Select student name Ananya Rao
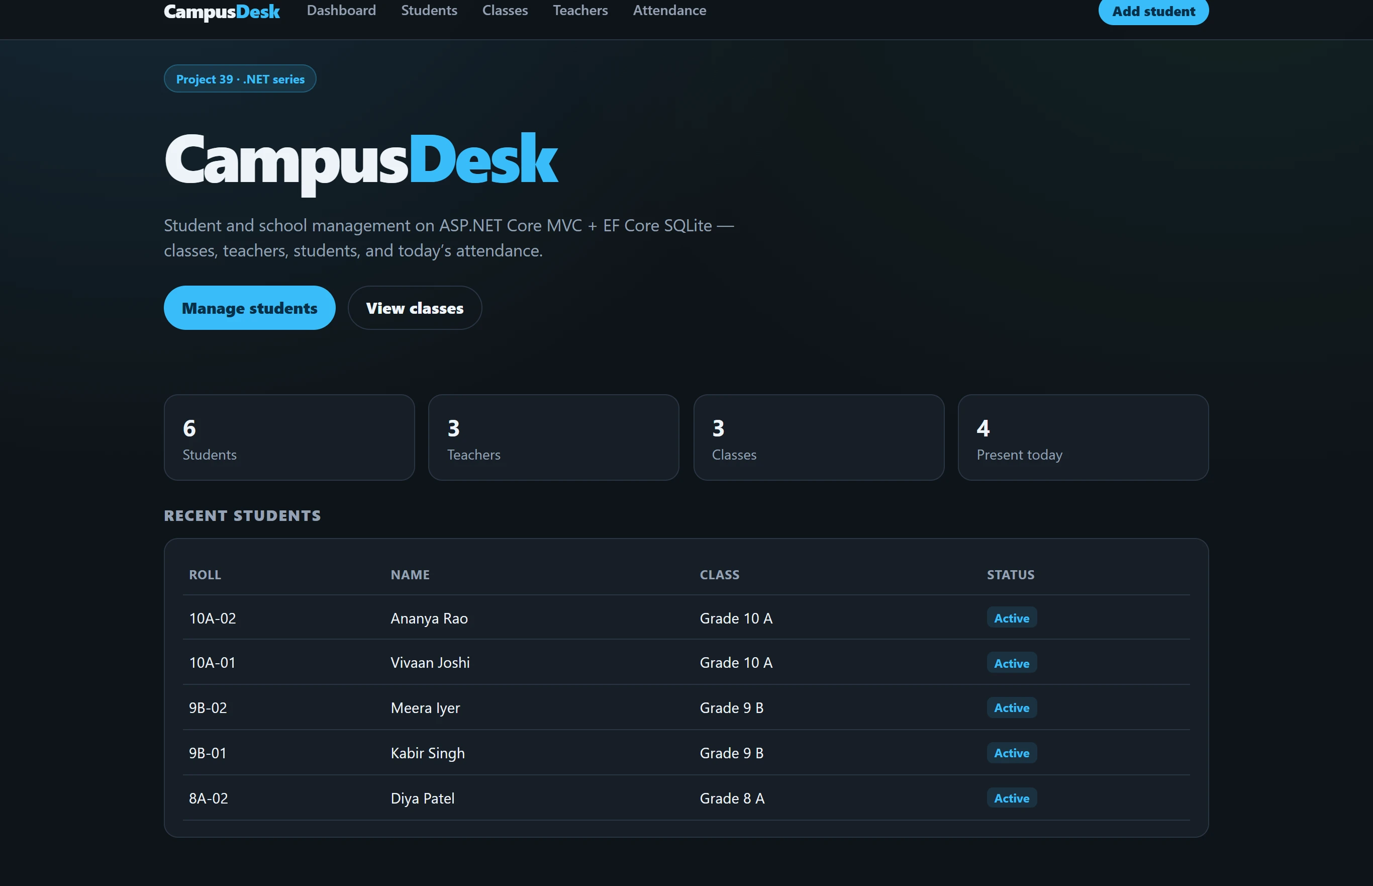The height and width of the screenshot is (886, 1373). (429, 618)
